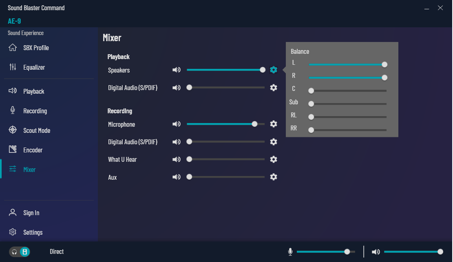Open the Settings gear in sidebar

13,232
